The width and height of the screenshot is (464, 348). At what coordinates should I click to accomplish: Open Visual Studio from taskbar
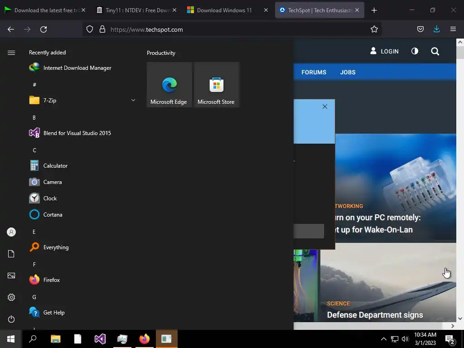click(100, 339)
